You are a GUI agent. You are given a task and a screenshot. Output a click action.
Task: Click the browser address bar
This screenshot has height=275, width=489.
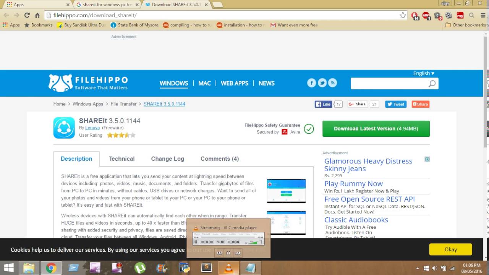[x=225, y=15]
